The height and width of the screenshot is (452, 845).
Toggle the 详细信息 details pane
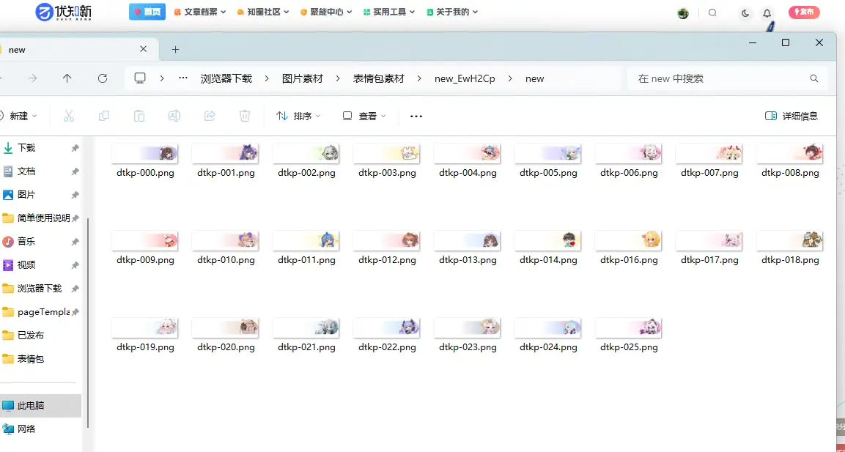792,116
